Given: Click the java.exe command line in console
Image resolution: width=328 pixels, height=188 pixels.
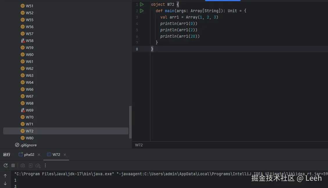Looking at the screenshot, I should (x=171, y=174).
